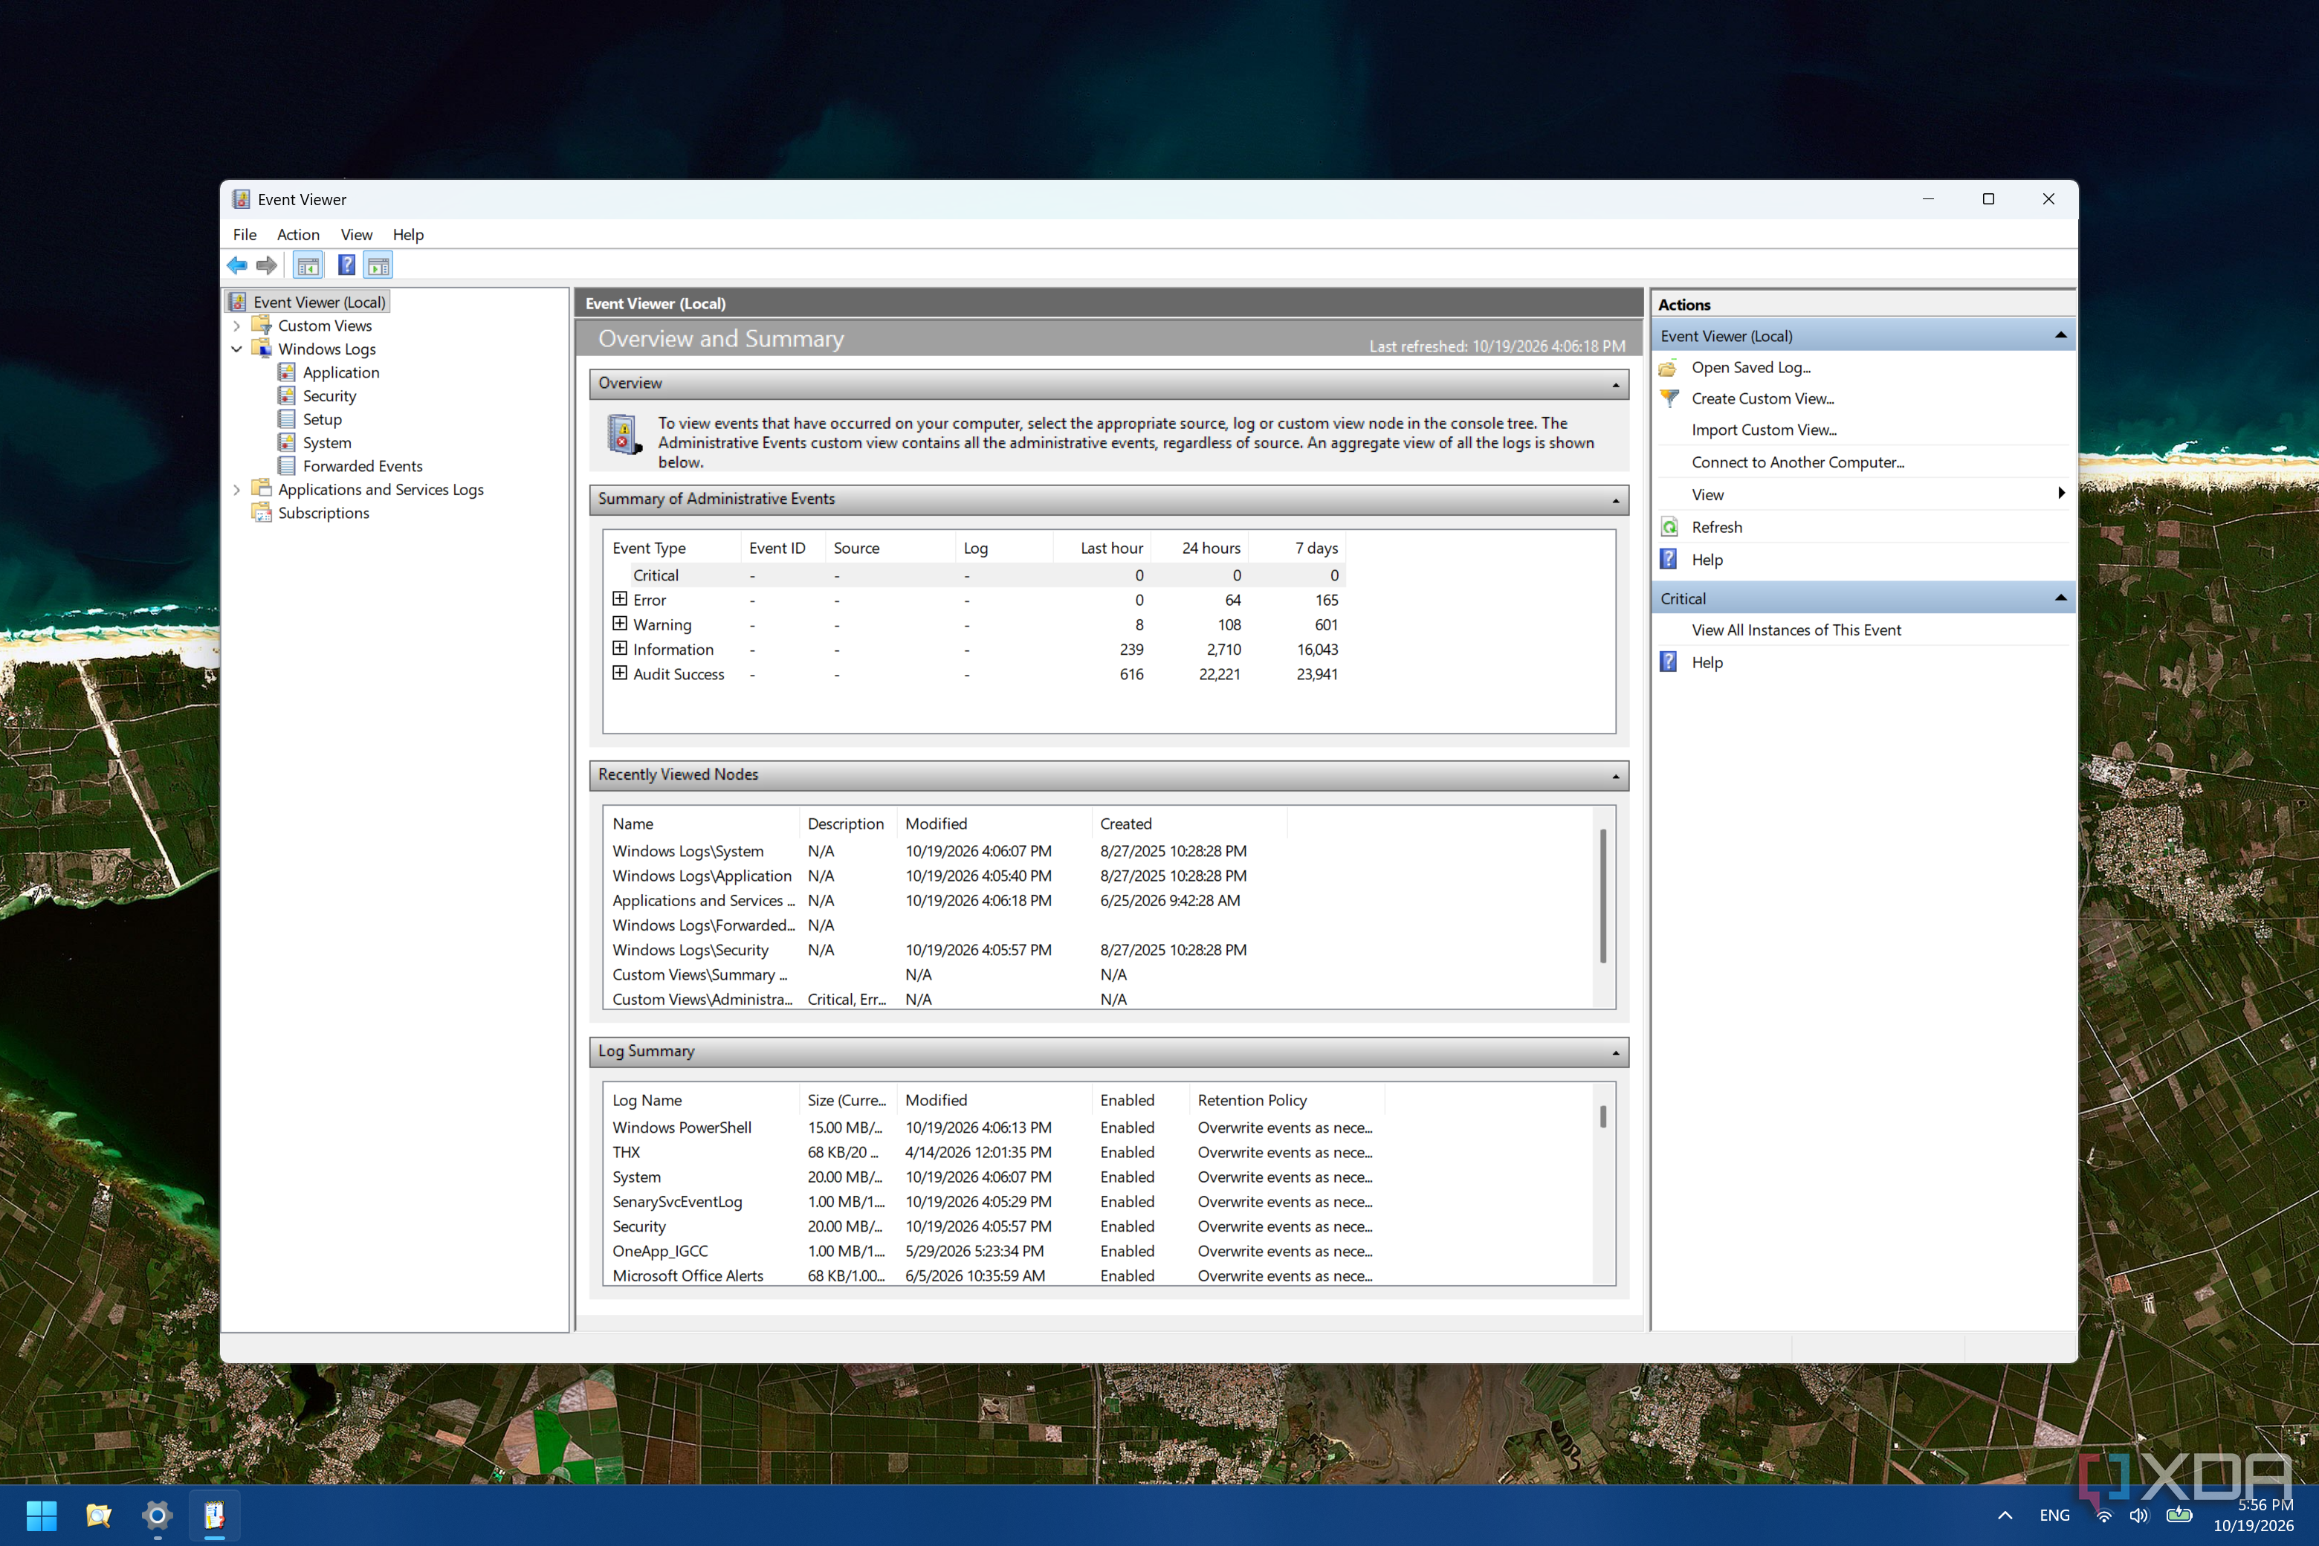This screenshot has width=2319, height=1546.
Task: Show hidden icons chevron in system tray
Action: [2005, 1516]
